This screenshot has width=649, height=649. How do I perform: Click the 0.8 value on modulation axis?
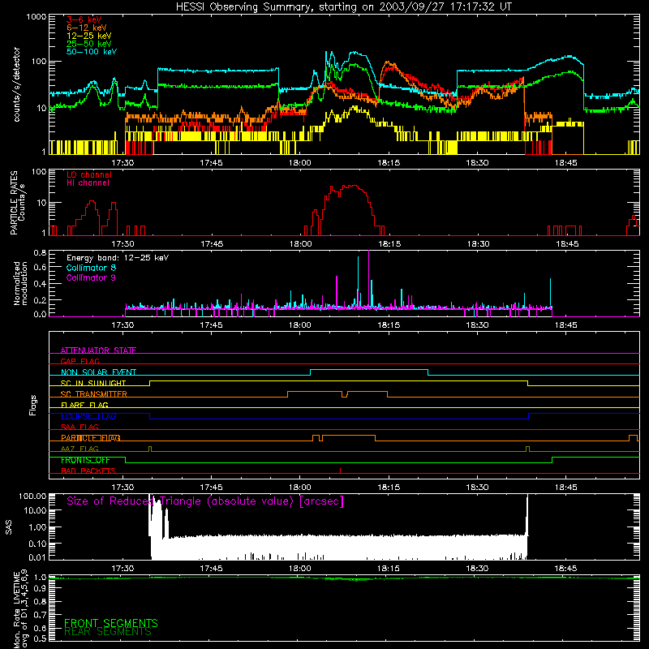click(40, 252)
